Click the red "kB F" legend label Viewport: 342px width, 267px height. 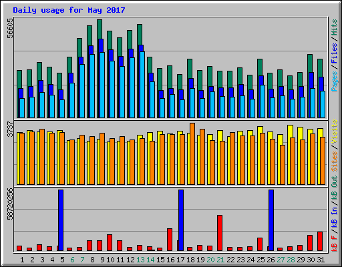click(x=335, y=244)
